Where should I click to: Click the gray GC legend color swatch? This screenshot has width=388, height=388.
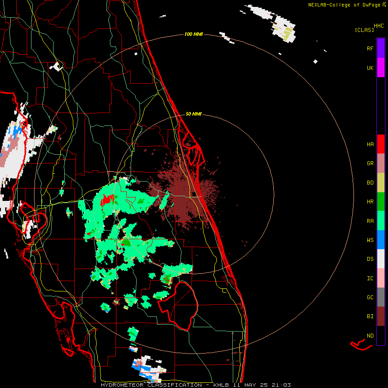381,297
